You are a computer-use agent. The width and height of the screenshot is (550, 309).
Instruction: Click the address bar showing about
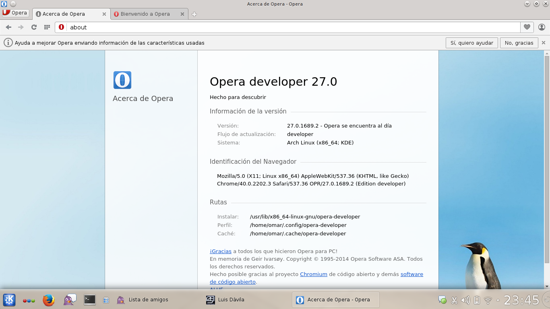click(287, 27)
